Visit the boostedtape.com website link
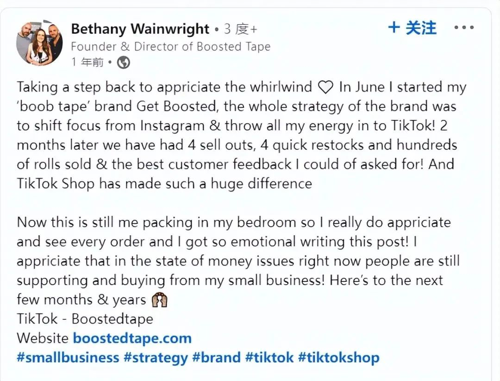 (132, 338)
